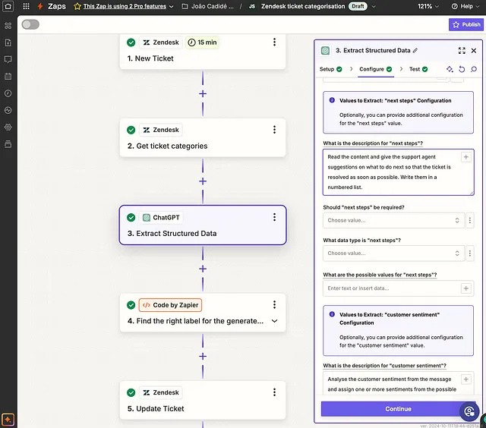This screenshot has width=486, height=428.
Task: Click the AI sparkle icon in panel tabs
Action: 450,69
